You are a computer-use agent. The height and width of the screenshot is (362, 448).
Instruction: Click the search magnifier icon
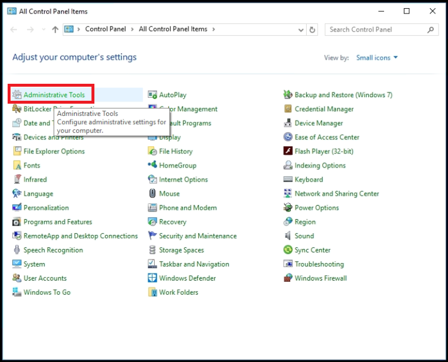coord(430,30)
